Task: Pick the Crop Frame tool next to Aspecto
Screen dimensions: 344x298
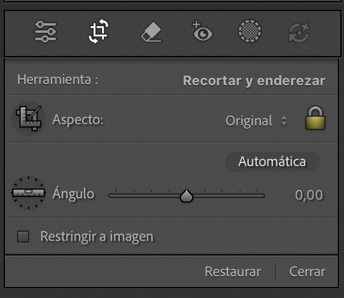Action: pos(29,119)
